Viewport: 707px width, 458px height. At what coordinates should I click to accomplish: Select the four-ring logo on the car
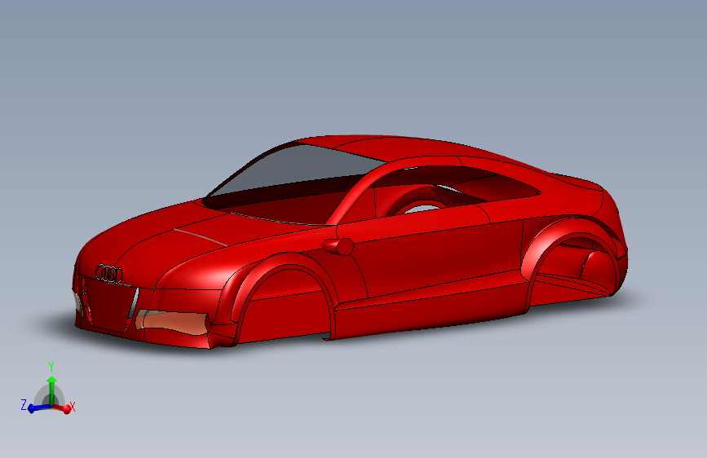tap(109, 274)
